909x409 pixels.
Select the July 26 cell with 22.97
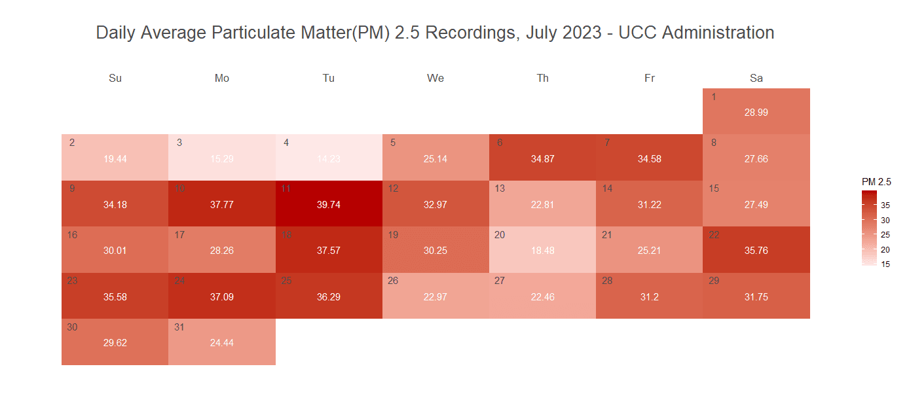(x=436, y=296)
